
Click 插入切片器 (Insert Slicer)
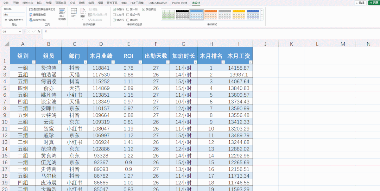[x=62, y=14]
